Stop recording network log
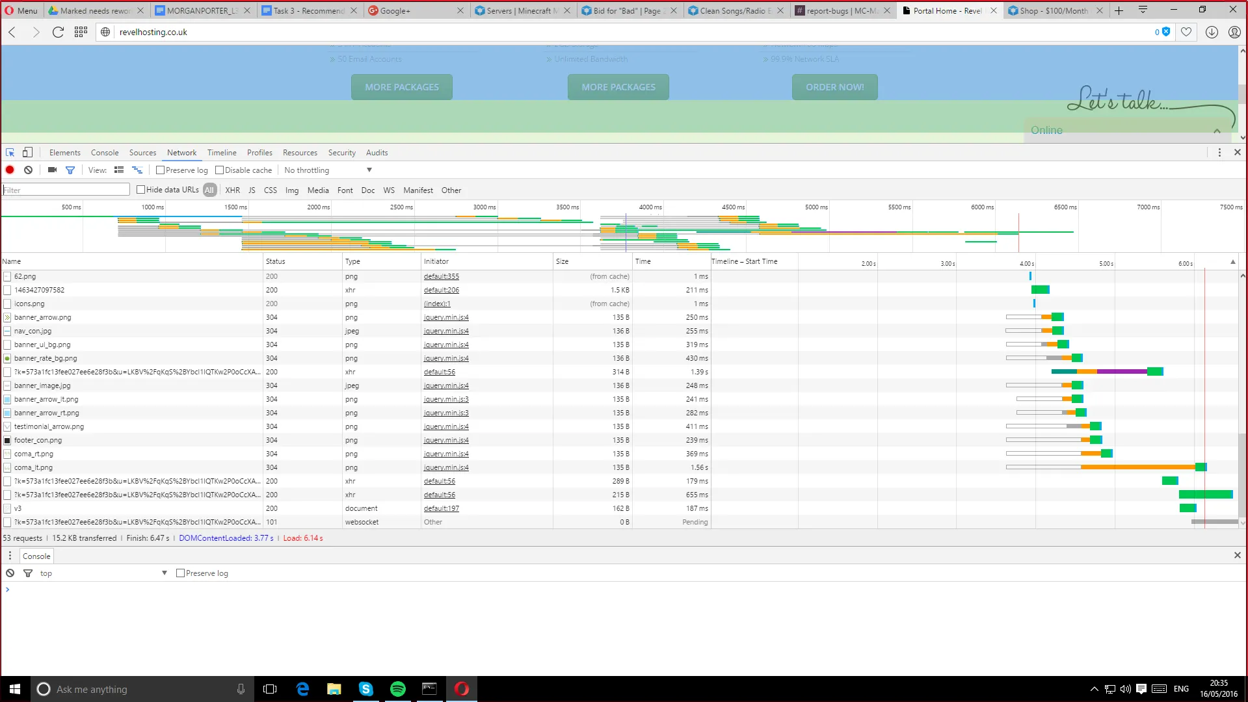This screenshot has width=1248, height=702. pyautogui.click(x=10, y=170)
